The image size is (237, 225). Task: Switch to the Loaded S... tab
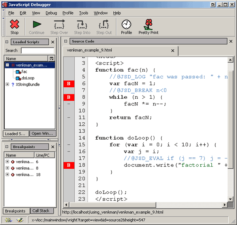pos(16,134)
